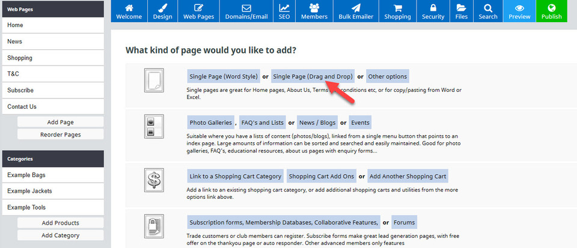
Task: Click the Reorder Pages button
Action: pos(60,135)
